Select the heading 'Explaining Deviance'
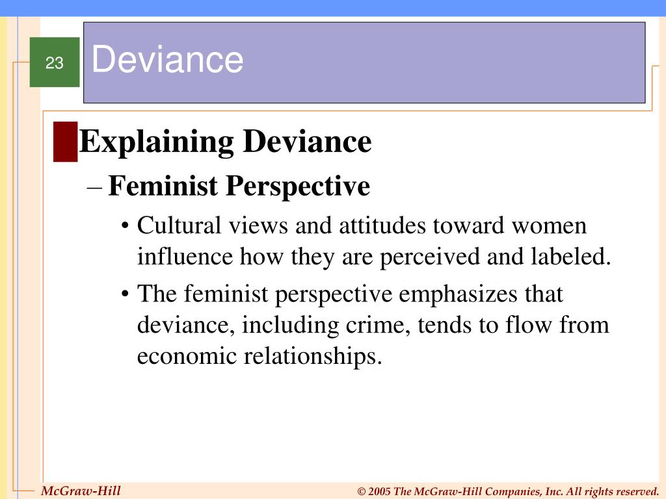The height and width of the screenshot is (499, 666). (226, 142)
